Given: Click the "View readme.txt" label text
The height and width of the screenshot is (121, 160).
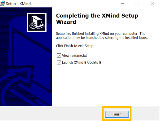Looking at the screenshot, I should [75, 56].
